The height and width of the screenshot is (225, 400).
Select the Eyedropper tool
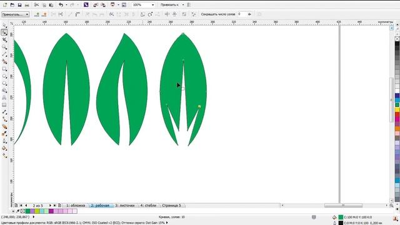click(4, 134)
